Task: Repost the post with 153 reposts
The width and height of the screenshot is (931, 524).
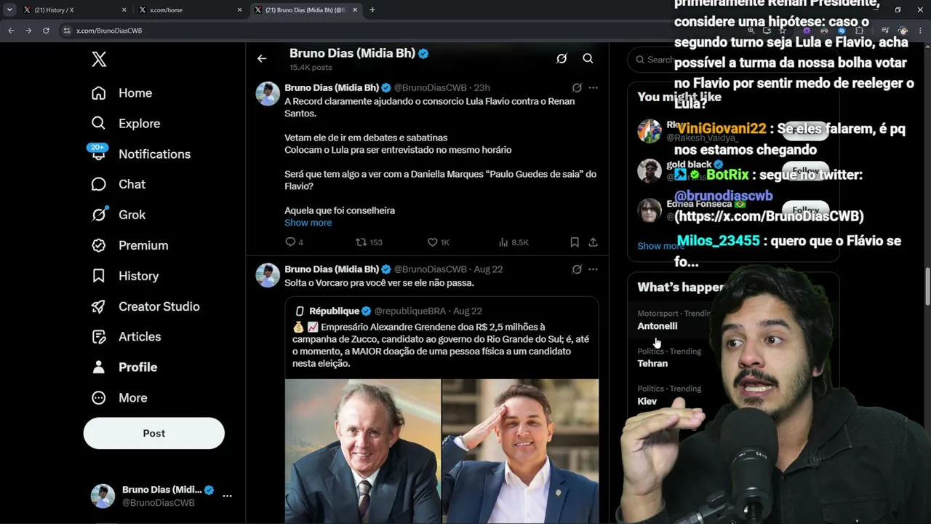Action: tap(369, 242)
